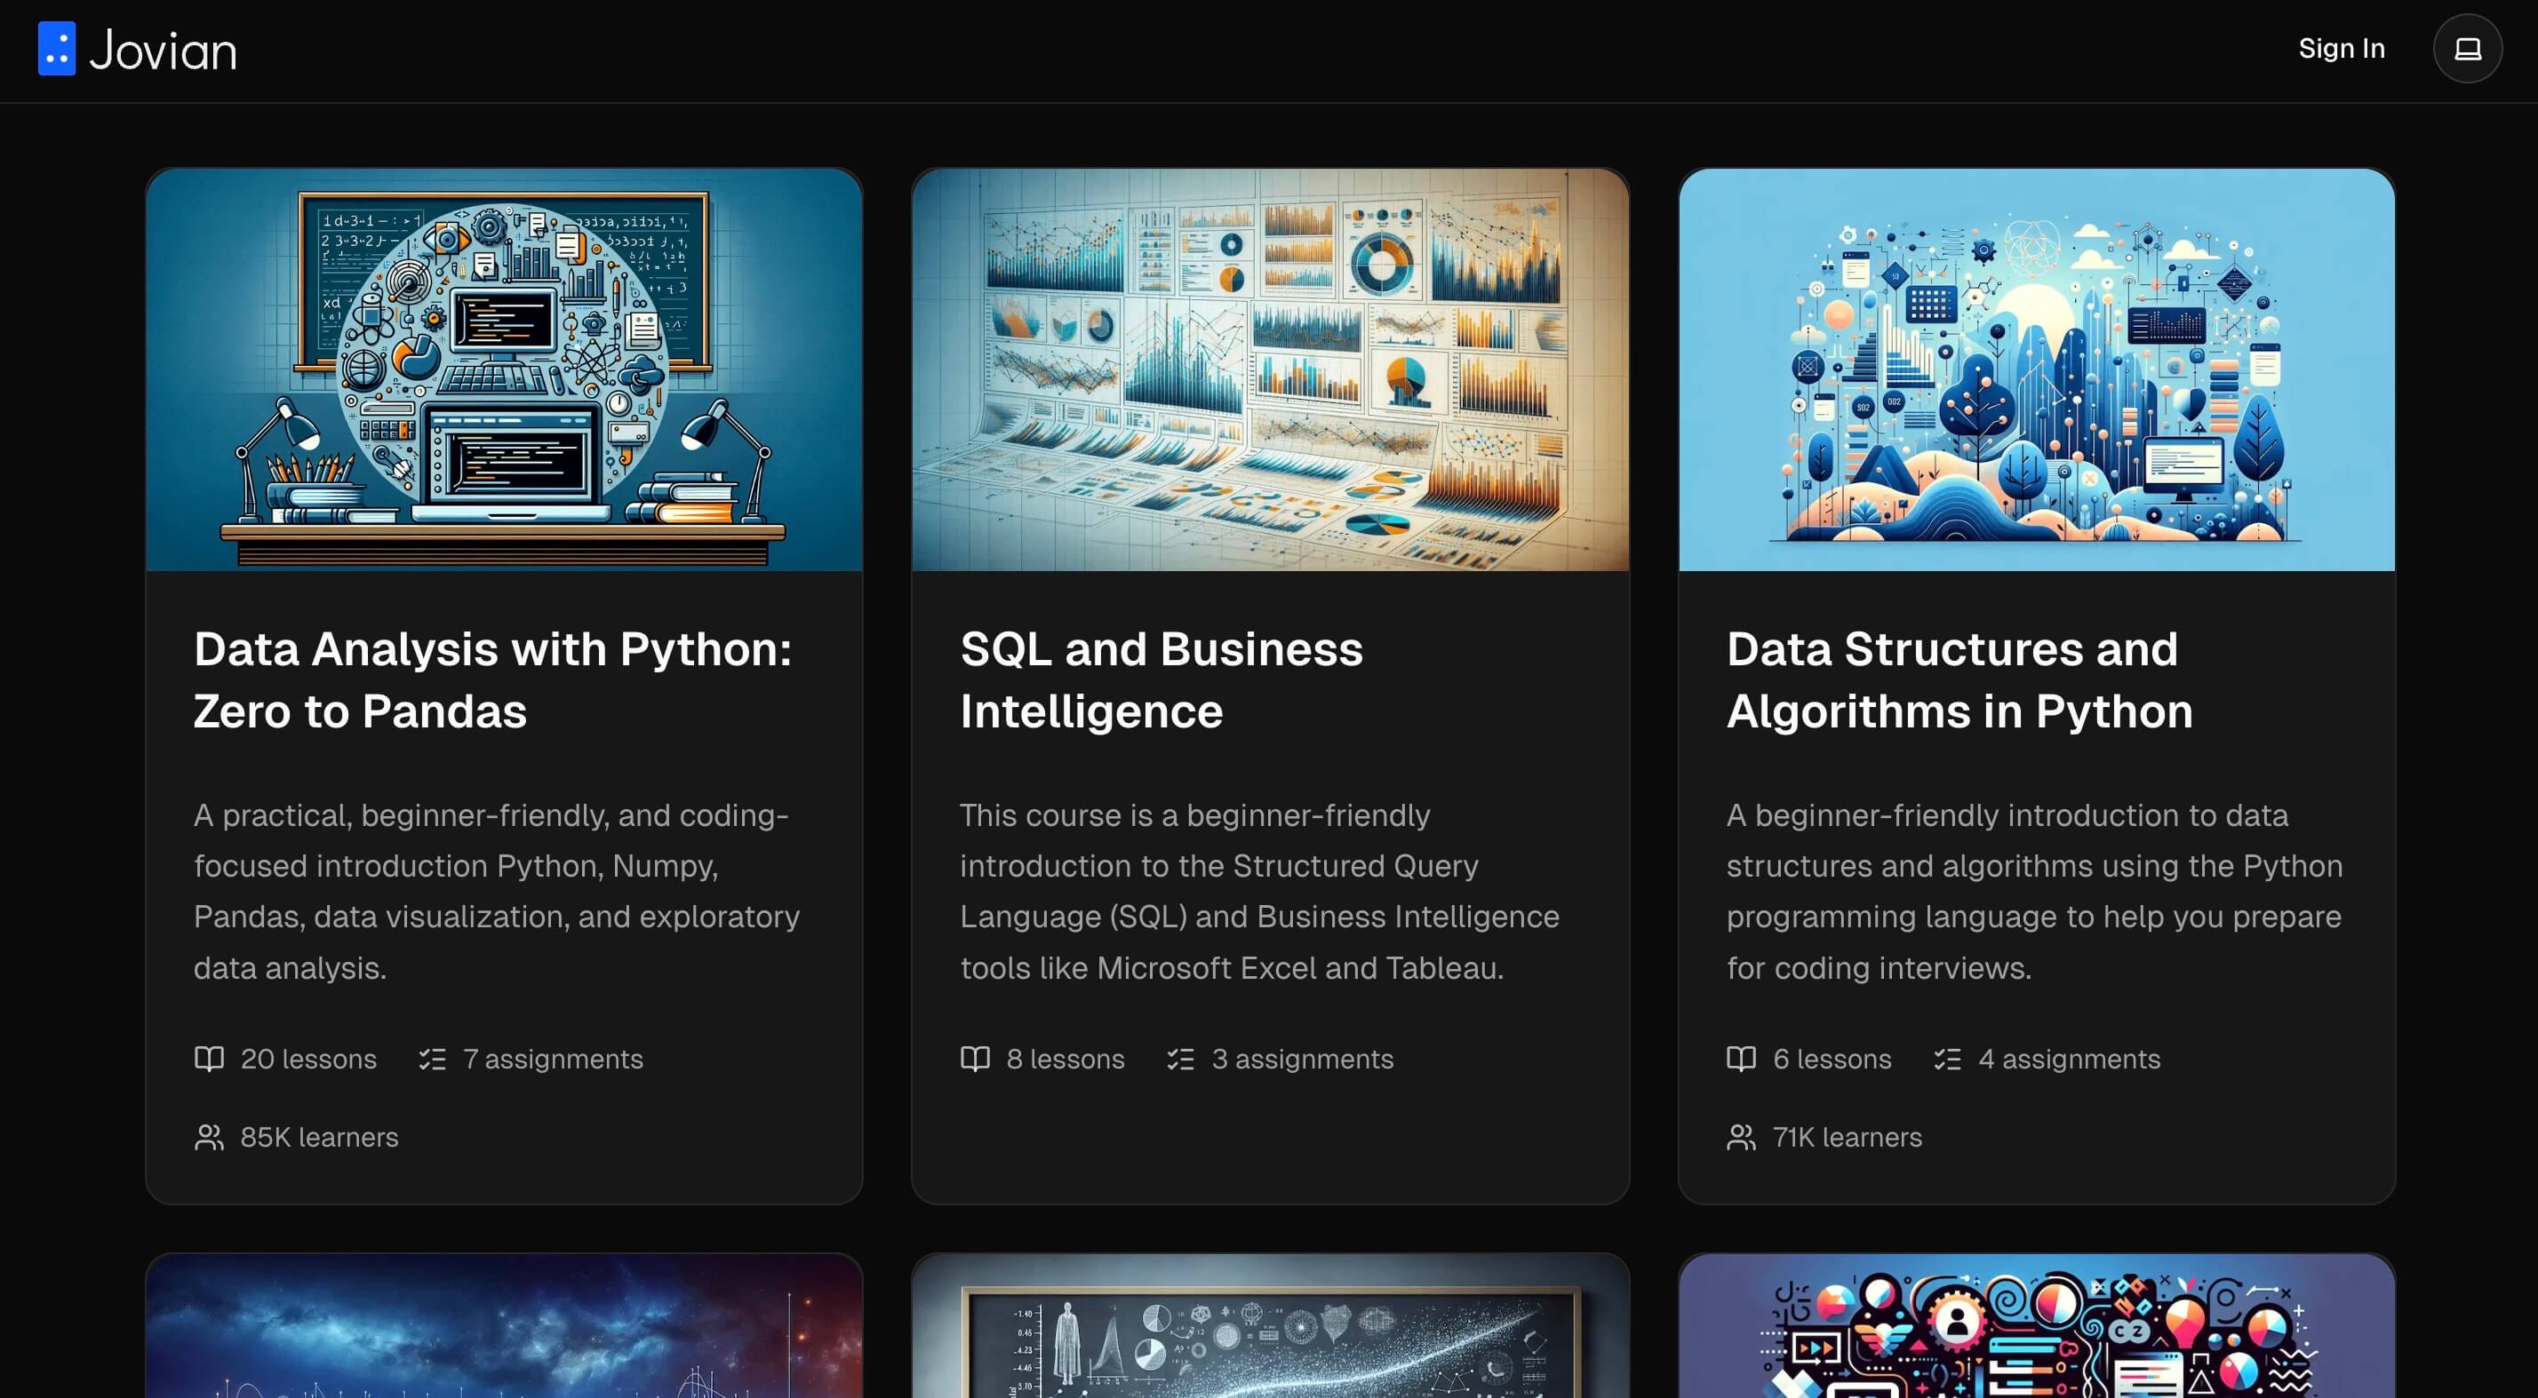
Task: Click the people icon beside 85K learners
Action: [x=209, y=1137]
